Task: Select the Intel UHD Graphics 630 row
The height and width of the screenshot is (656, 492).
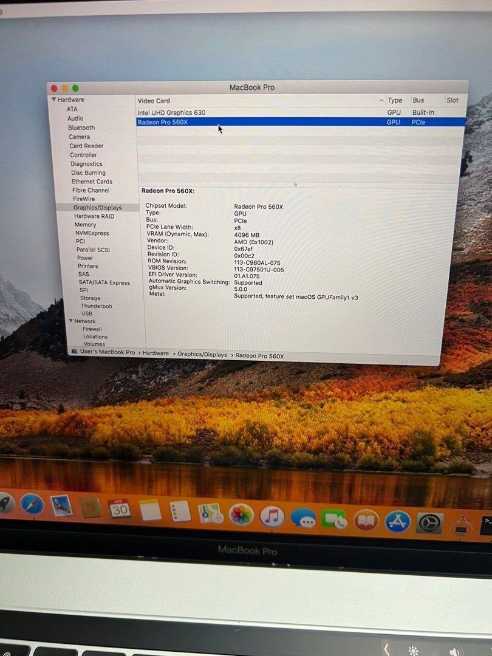Action: [x=301, y=112]
